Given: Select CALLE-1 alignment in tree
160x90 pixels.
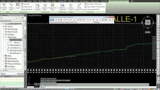Looking at the screenshot, I should pos(17,42).
